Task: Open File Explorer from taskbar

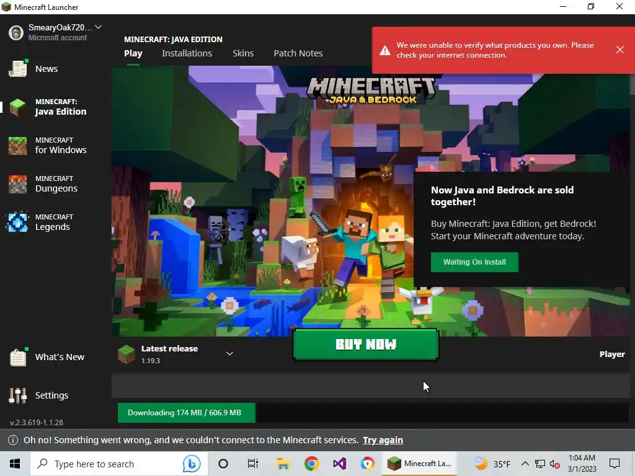Action: coord(283,464)
